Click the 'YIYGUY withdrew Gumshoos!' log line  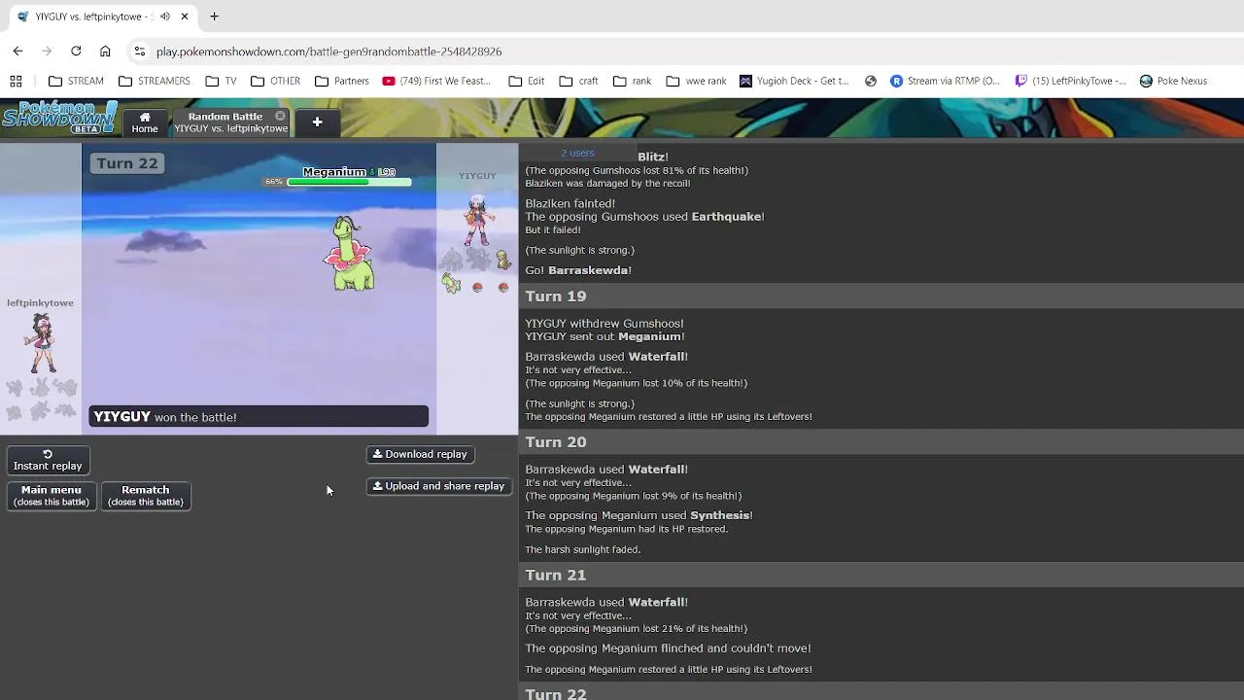click(x=605, y=323)
